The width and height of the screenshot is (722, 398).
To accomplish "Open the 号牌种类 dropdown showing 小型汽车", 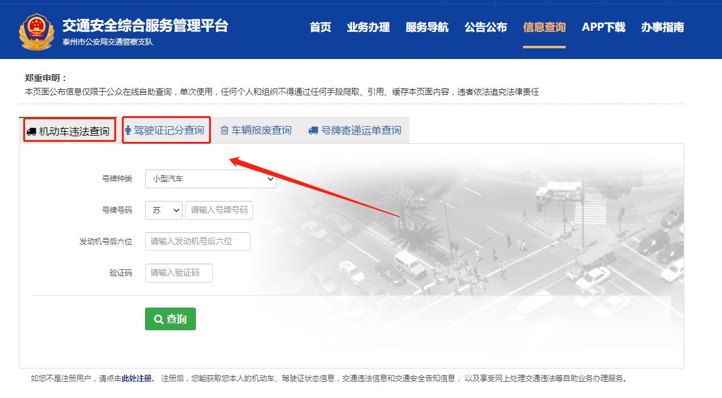I will (211, 179).
